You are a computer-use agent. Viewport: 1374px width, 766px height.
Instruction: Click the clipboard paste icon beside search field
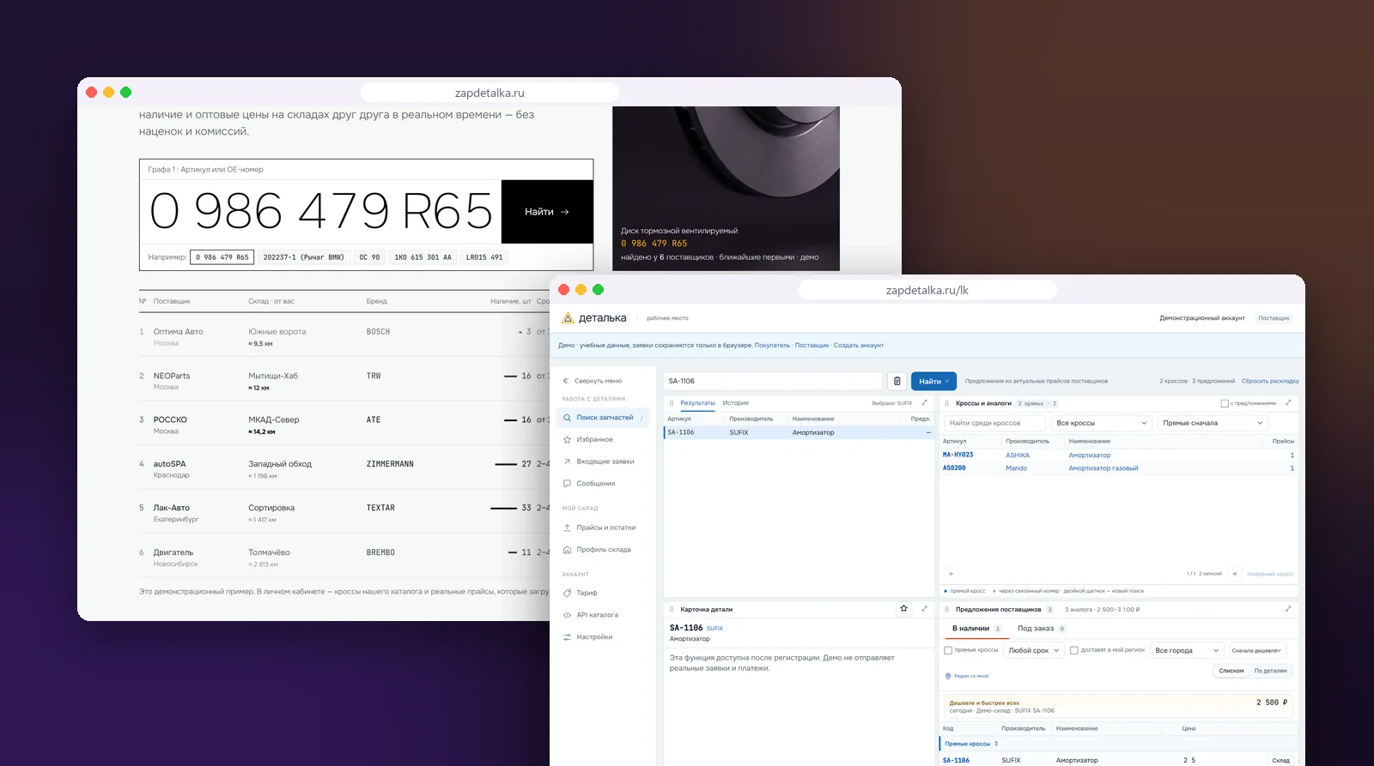tap(897, 381)
